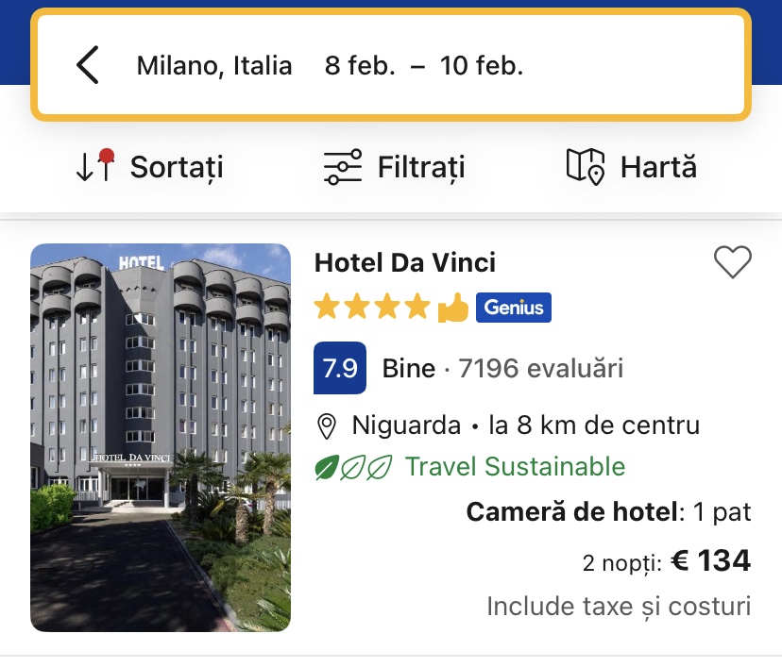The width and height of the screenshot is (782, 667).
Task: Show results on Hartă map view
Action: pos(657,167)
